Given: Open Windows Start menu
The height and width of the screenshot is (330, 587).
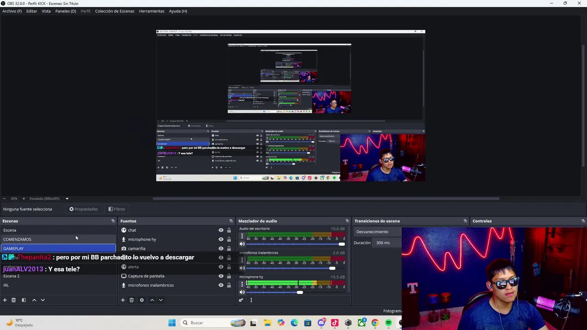Looking at the screenshot, I should click(x=172, y=323).
